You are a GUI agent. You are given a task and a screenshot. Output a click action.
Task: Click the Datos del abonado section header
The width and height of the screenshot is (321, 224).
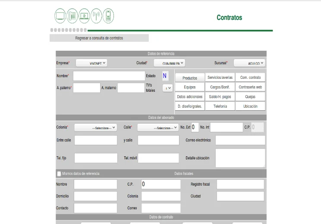coord(161,118)
